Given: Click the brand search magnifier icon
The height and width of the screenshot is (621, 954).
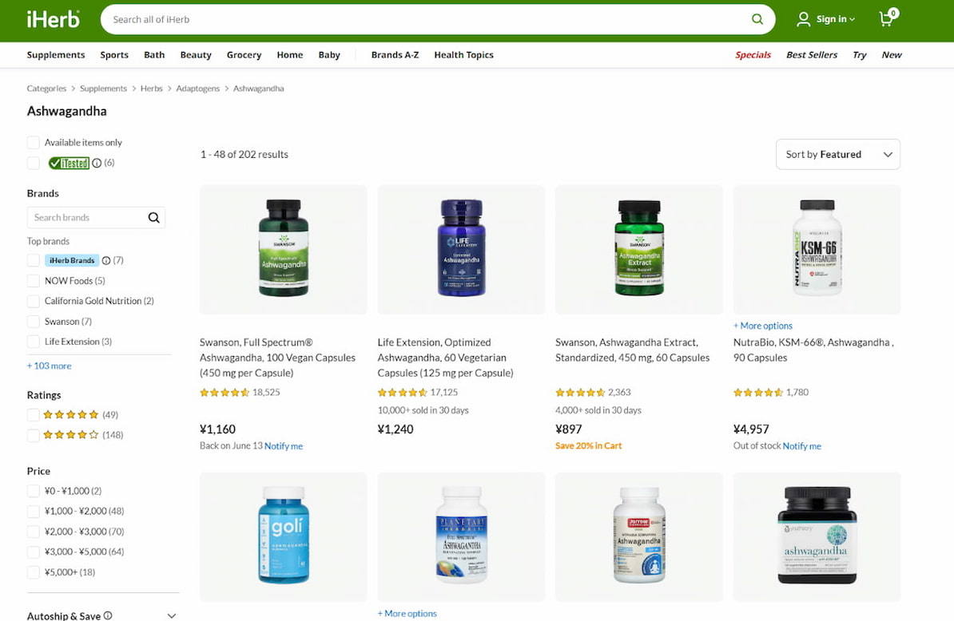Looking at the screenshot, I should point(154,218).
